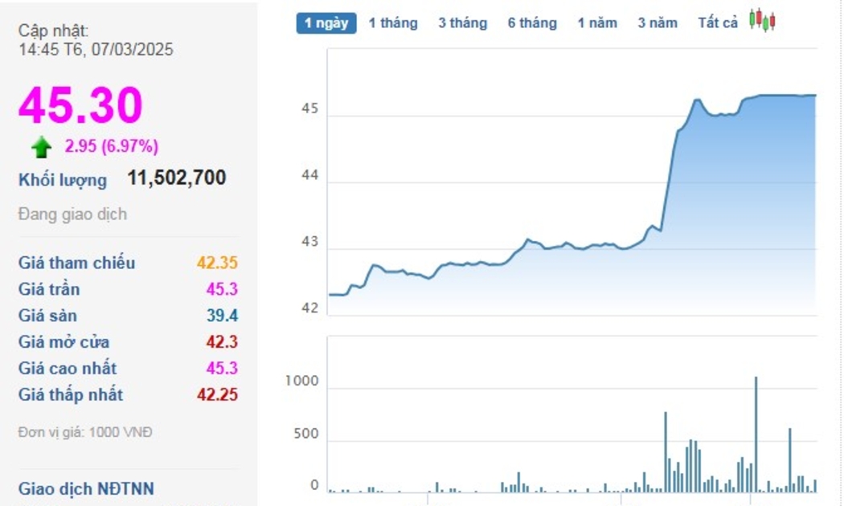Select the Tất cả range tab
844x506 pixels.
coord(717,23)
